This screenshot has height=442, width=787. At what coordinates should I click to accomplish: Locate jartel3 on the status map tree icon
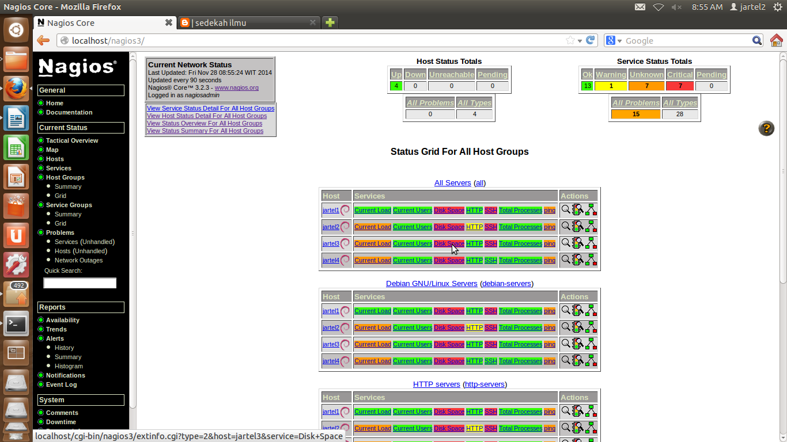(590, 242)
